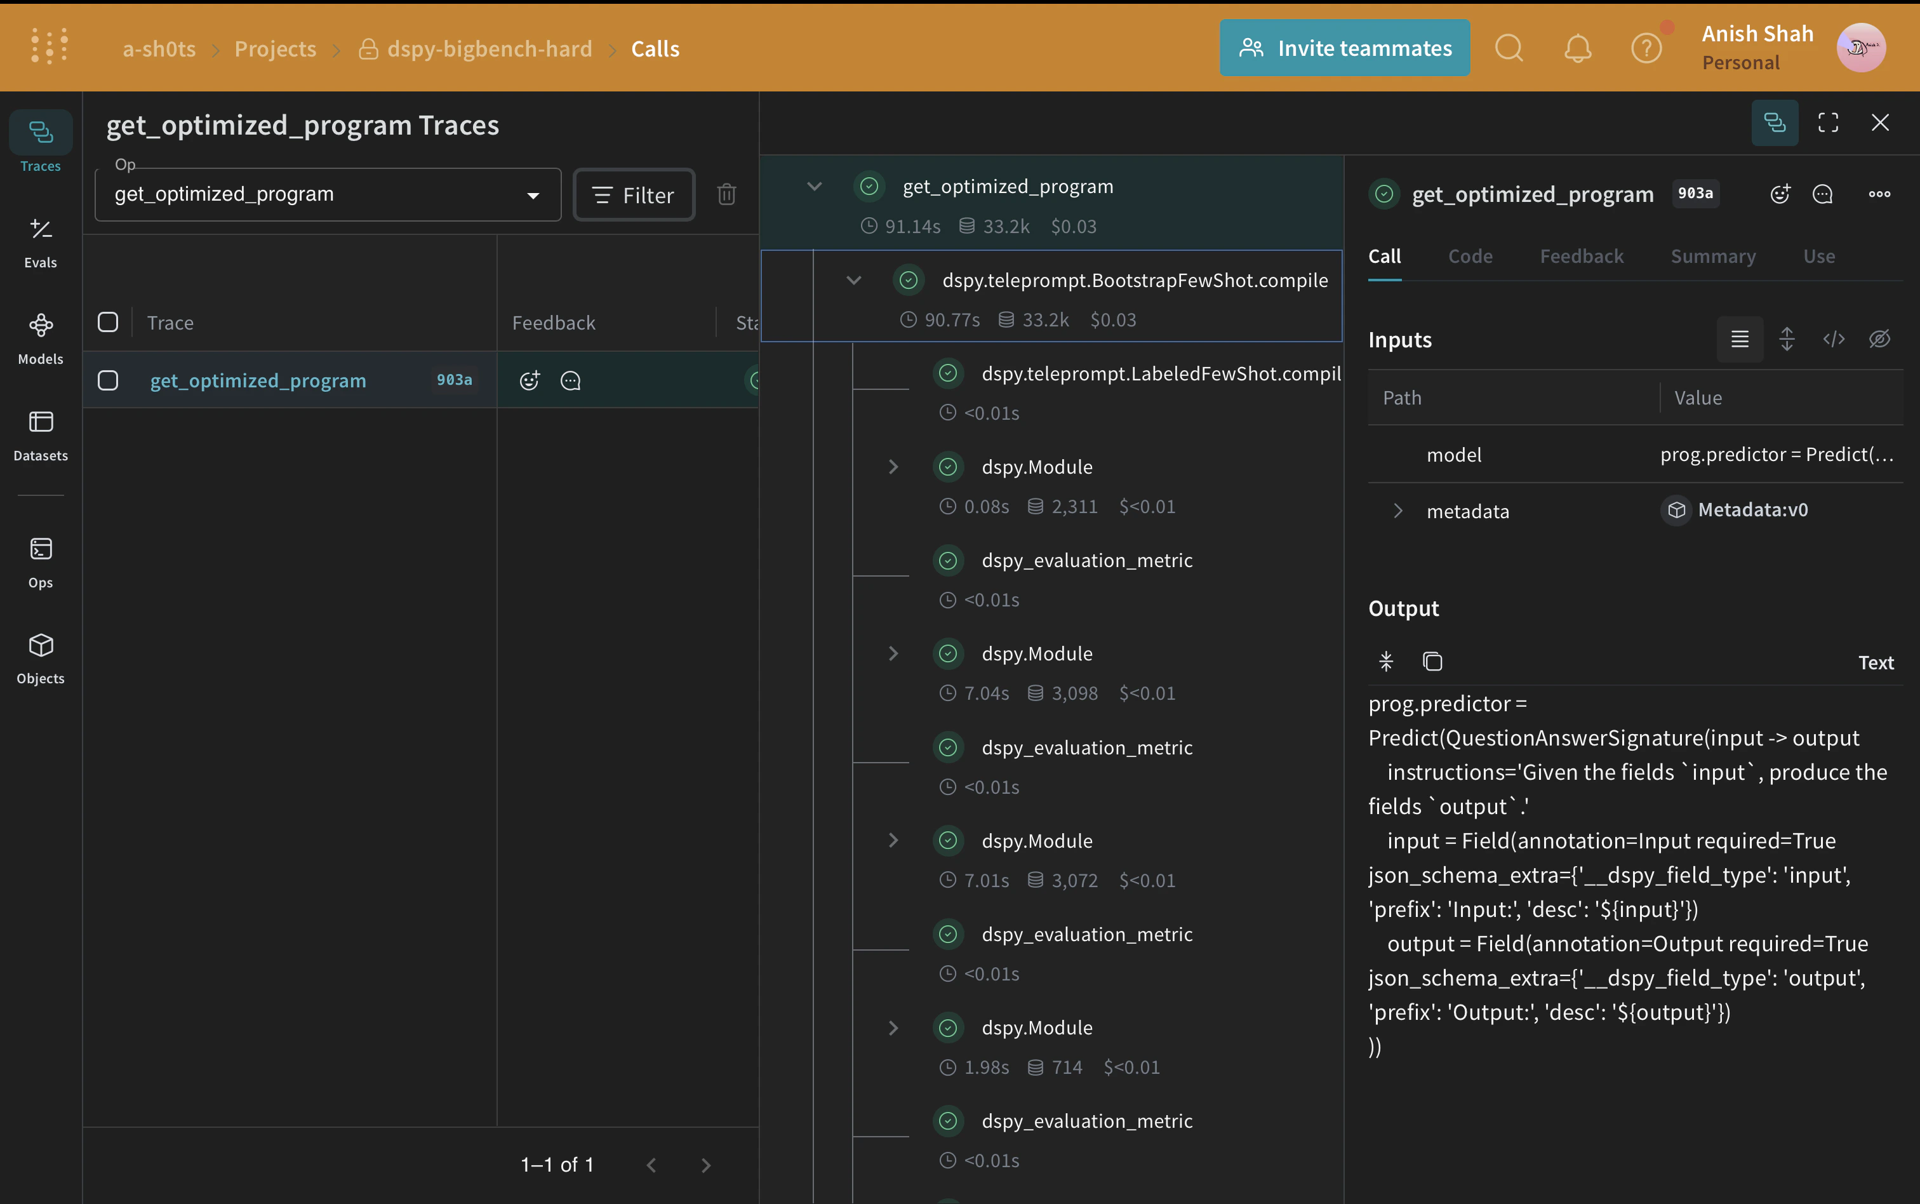Image resolution: width=1920 pixels, height=1204 pixels.
Task: Open the Filter button
Action: tap(634, 194)
